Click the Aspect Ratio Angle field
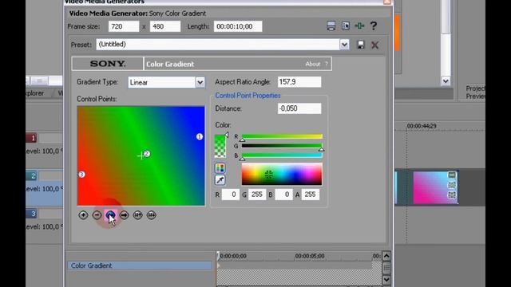Viewport: 511px width, 287px height. [299, 81]
